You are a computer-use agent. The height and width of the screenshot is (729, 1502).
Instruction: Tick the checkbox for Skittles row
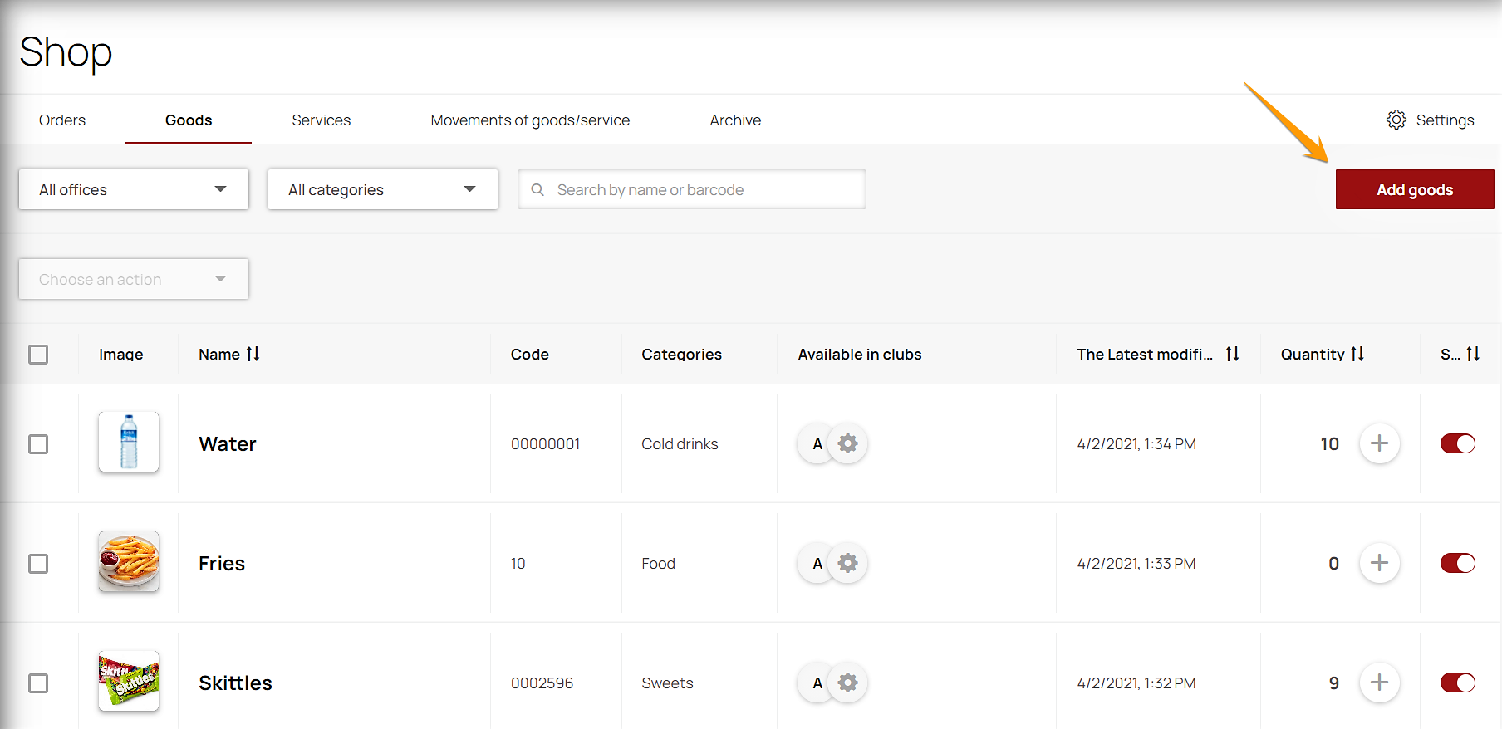(38, 683)
